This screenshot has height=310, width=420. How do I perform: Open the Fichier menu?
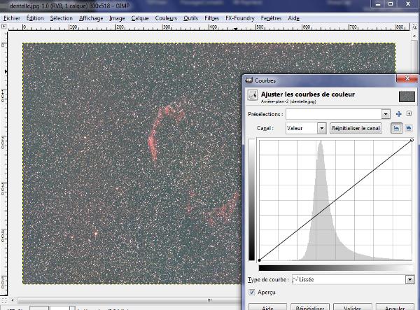point(12,18)
